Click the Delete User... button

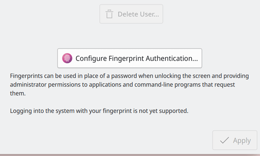[131, 14]
